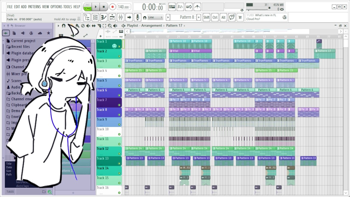This screenshot has width=350, height=197.
Task: Open the TOOLS menu
Action: click(x=68, y=7)
